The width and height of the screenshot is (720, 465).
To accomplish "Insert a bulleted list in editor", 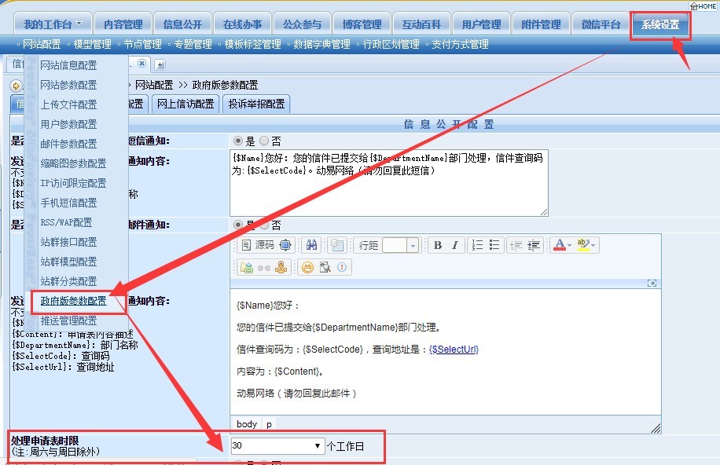I will point(494,246).
